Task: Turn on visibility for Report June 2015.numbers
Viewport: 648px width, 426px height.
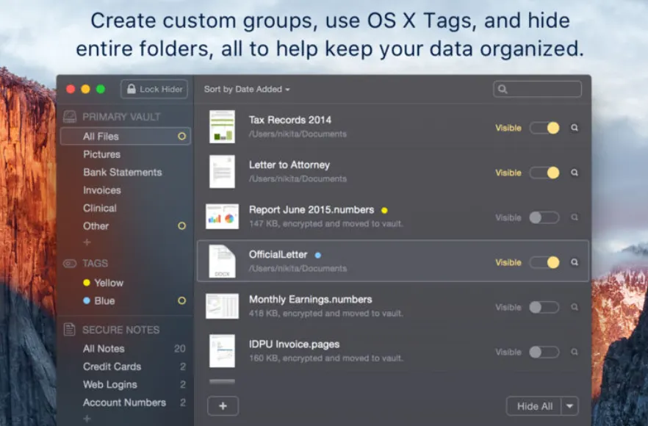Action: [544, 217]
